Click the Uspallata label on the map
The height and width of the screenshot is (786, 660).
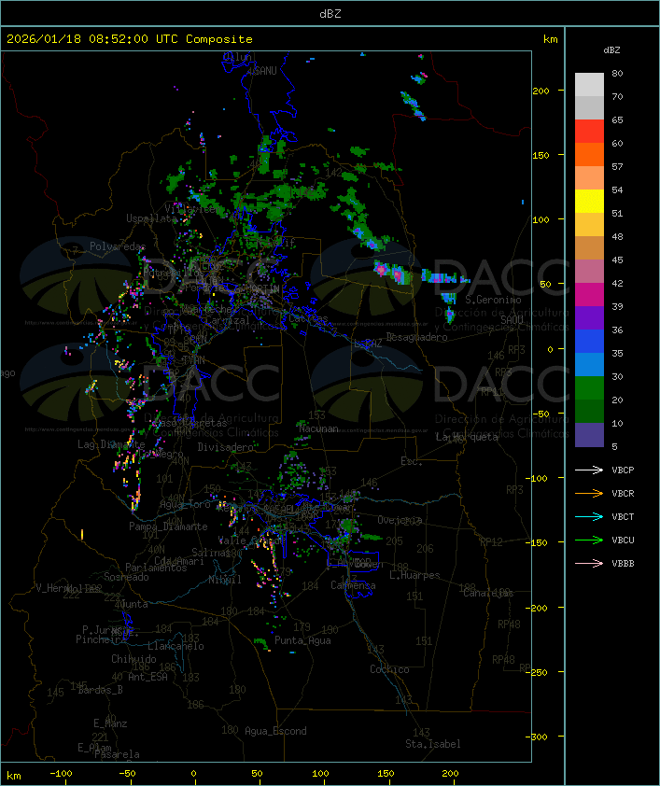click(x=151, y=218)
